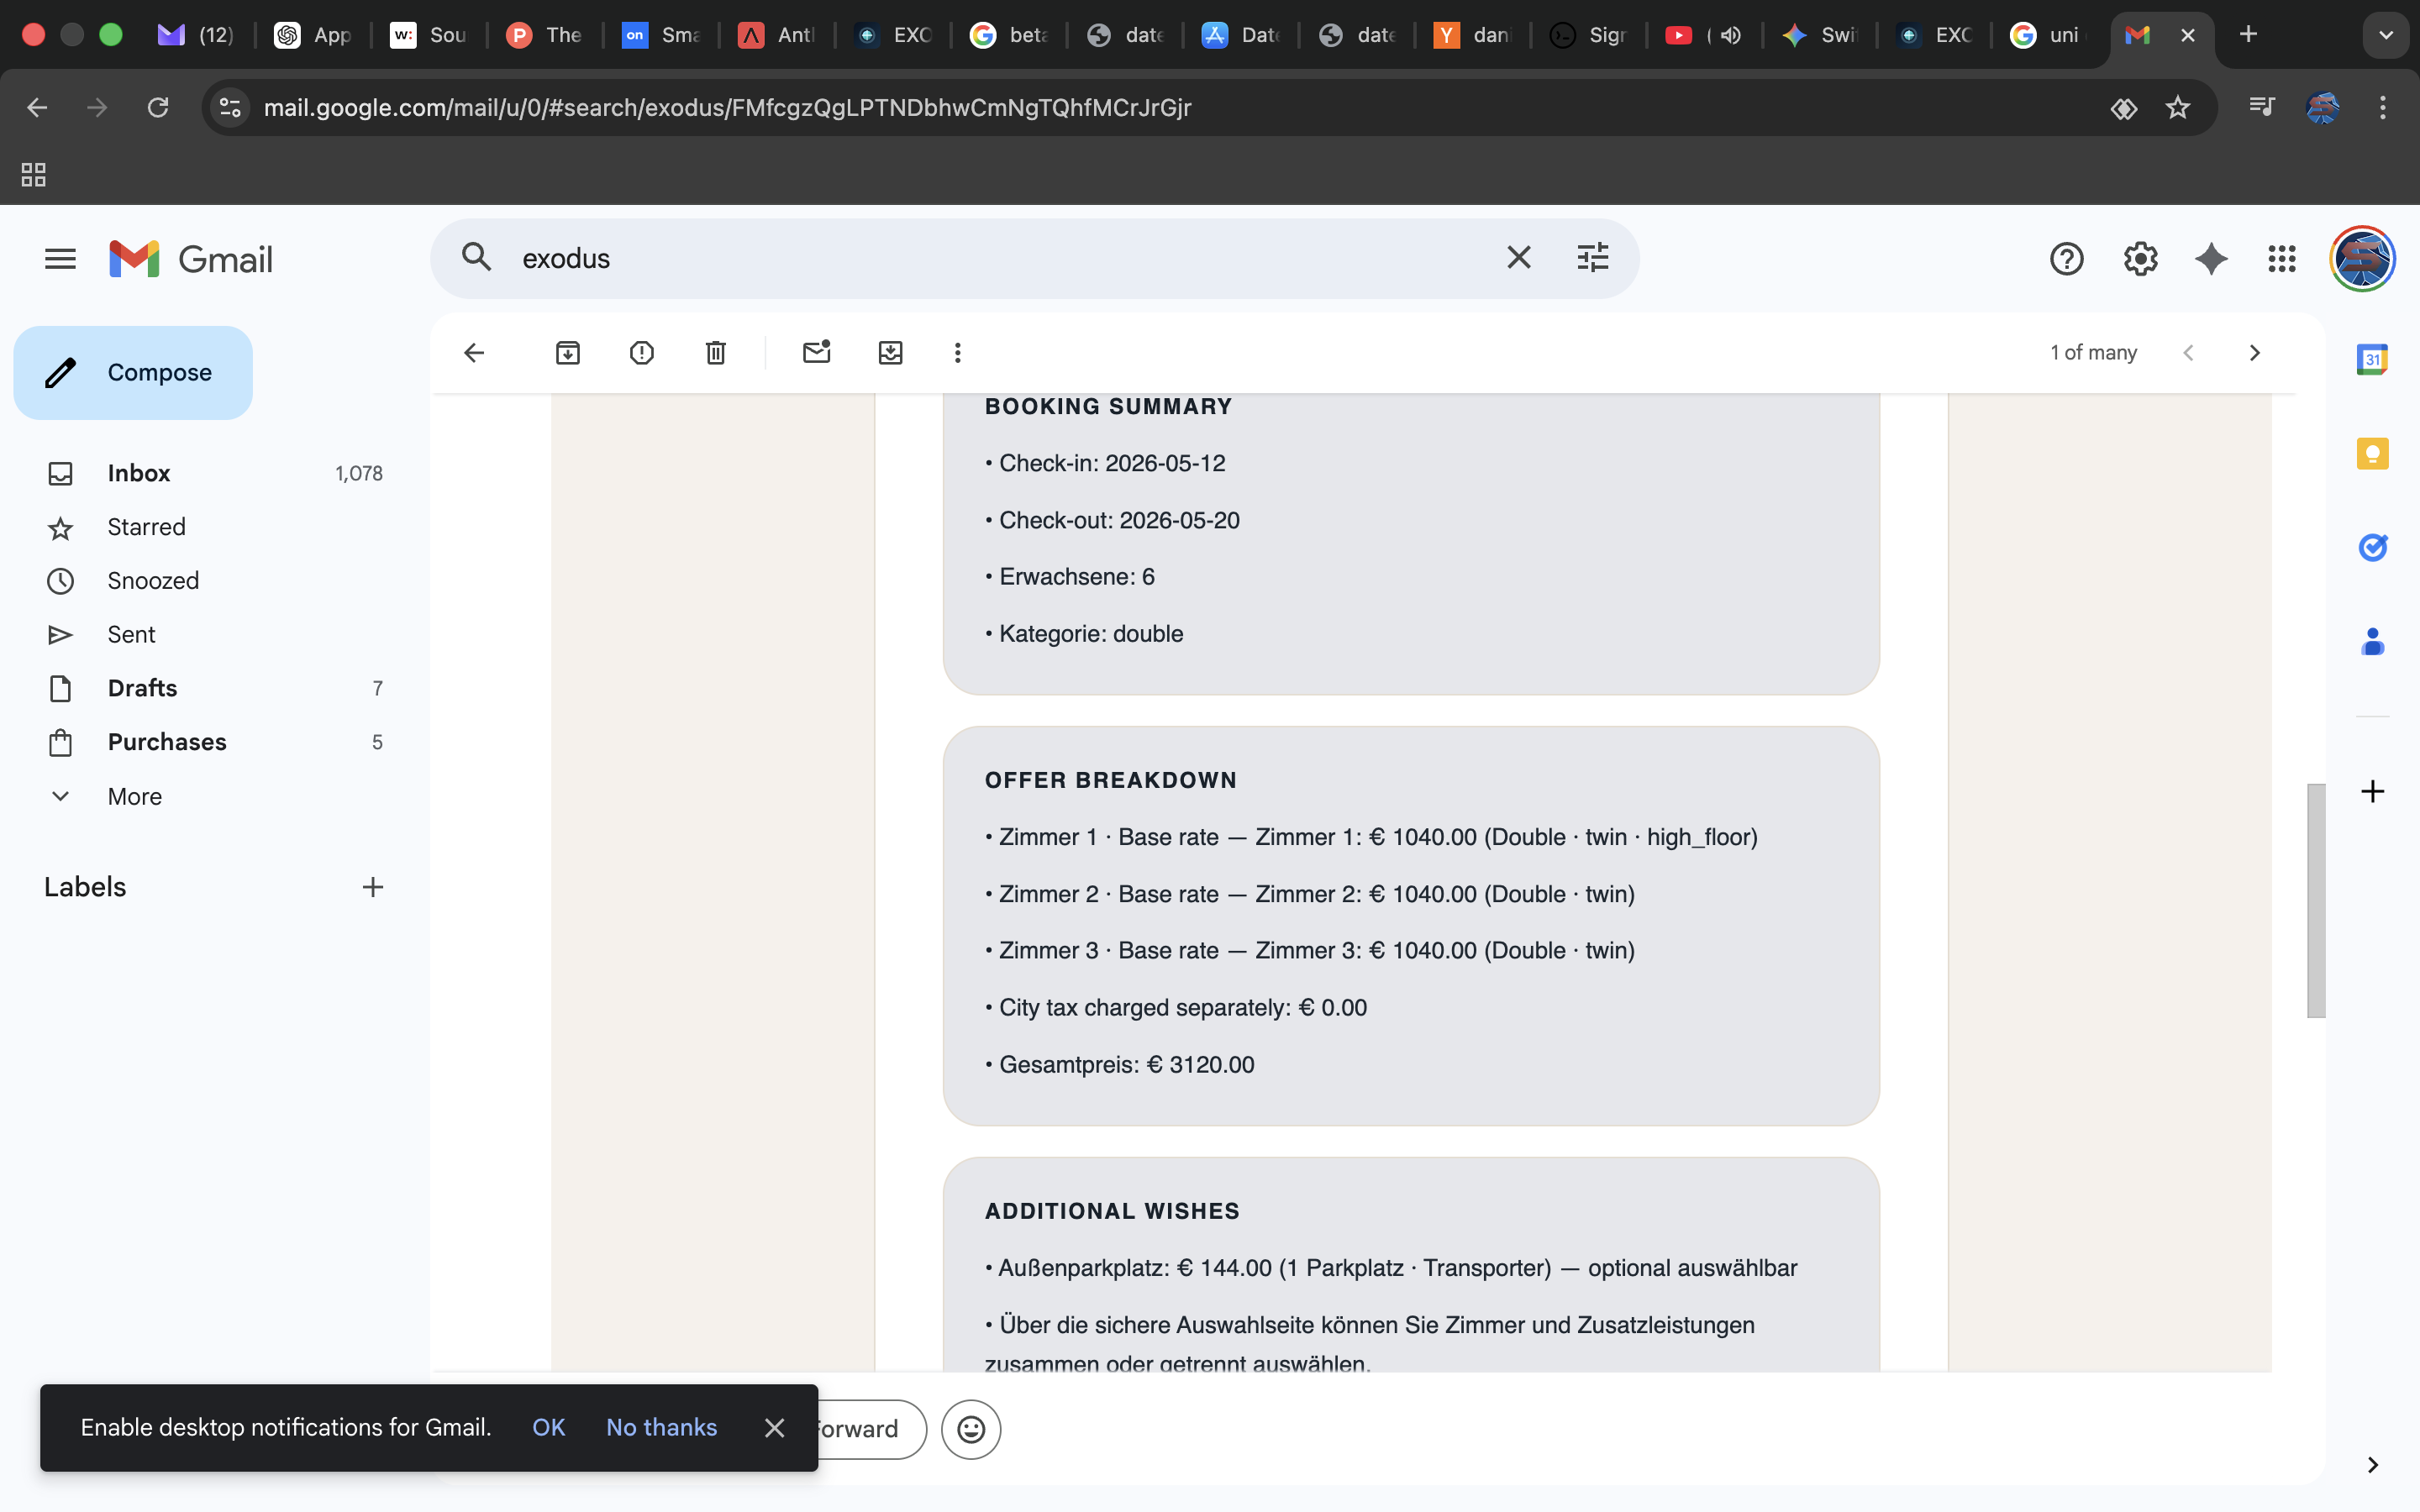
Task: Open Gmail support help icon
Action: tap(2066, 259)
